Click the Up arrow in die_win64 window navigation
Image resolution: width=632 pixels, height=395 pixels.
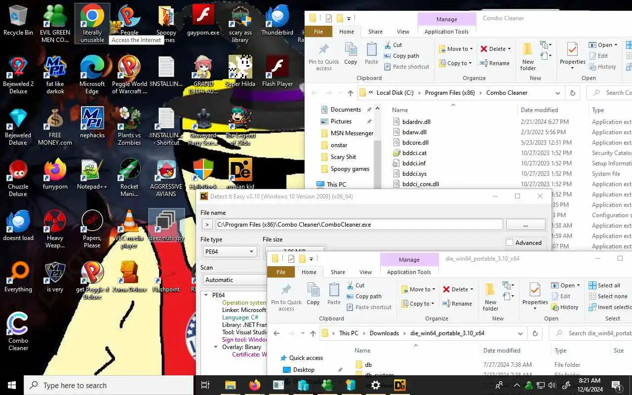[x=313, y=333]
